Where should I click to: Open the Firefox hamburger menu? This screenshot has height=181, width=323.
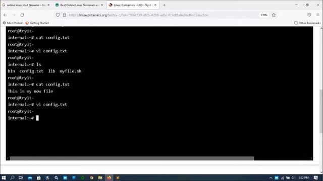point(318,15)
